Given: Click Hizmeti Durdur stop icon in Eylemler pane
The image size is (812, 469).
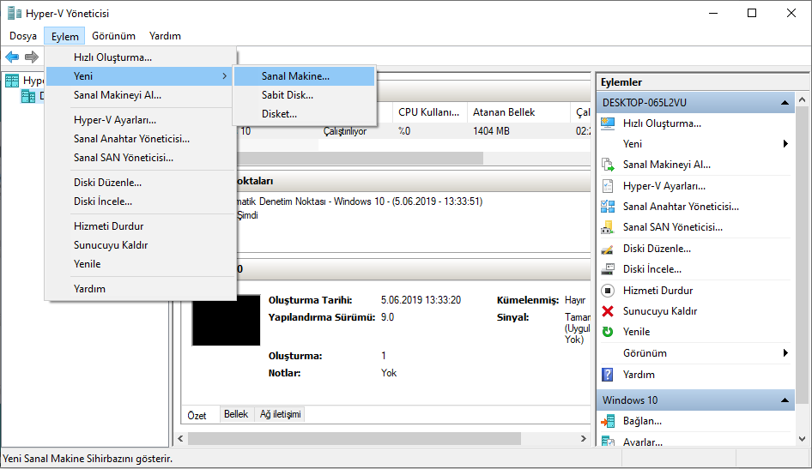Looking at the screenshot, I should 608,291.
